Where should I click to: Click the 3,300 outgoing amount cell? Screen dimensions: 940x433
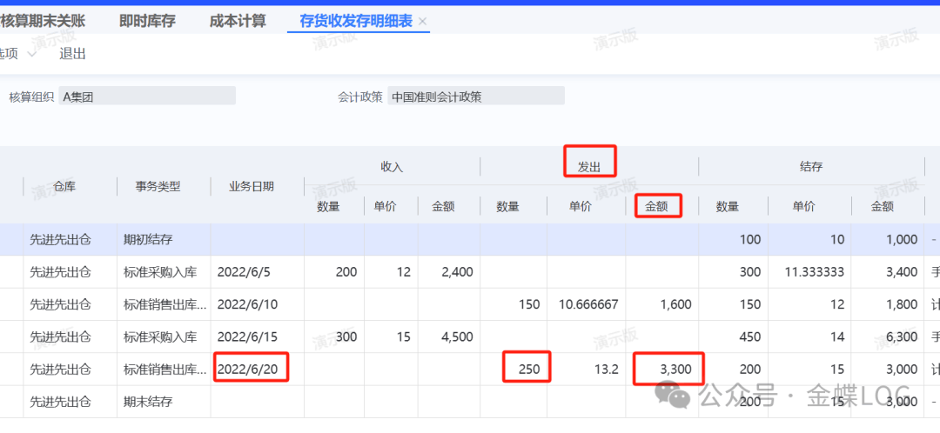[x=668, y=369]
